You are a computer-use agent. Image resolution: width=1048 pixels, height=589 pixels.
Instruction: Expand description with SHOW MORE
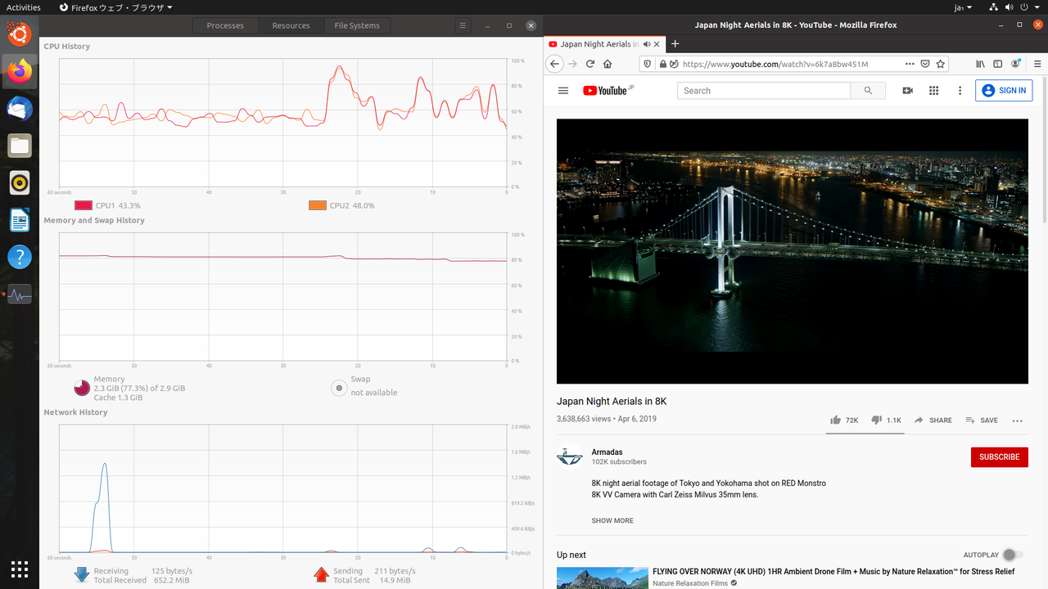click(x=612, y=520)
